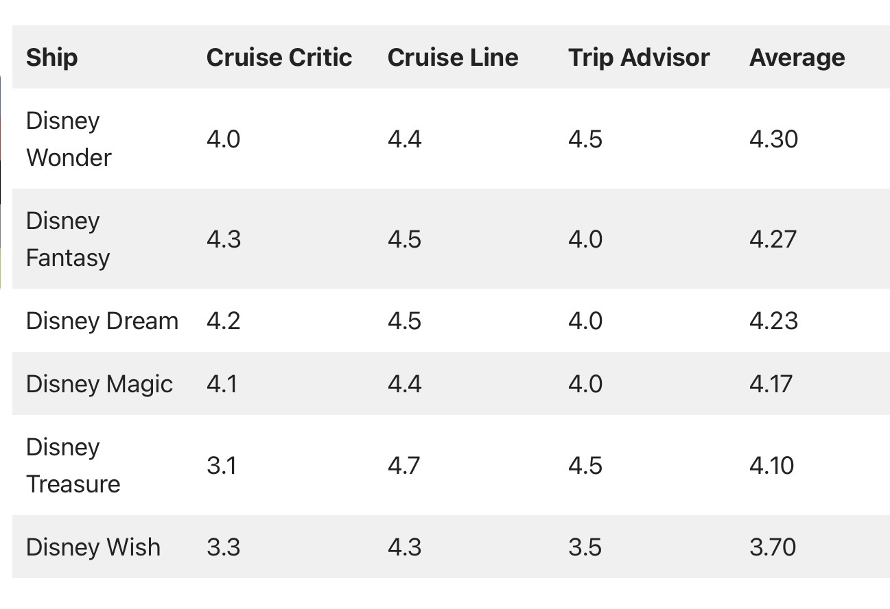Click the Ship column header

point(51,58)
